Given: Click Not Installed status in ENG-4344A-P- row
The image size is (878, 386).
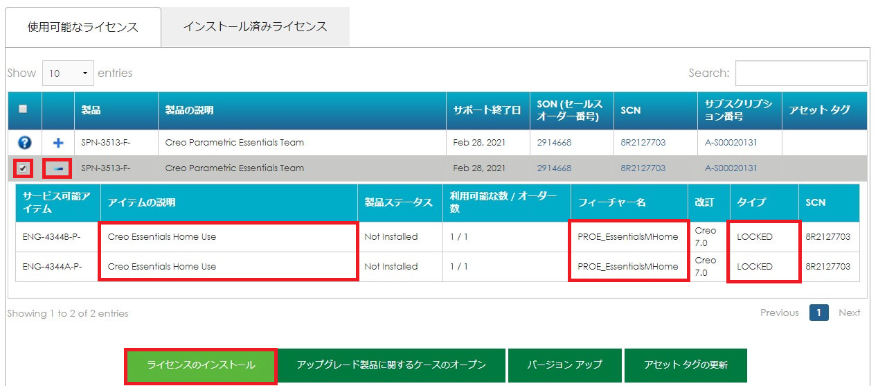Looking at the screenshot, I should tap(391, 267).
